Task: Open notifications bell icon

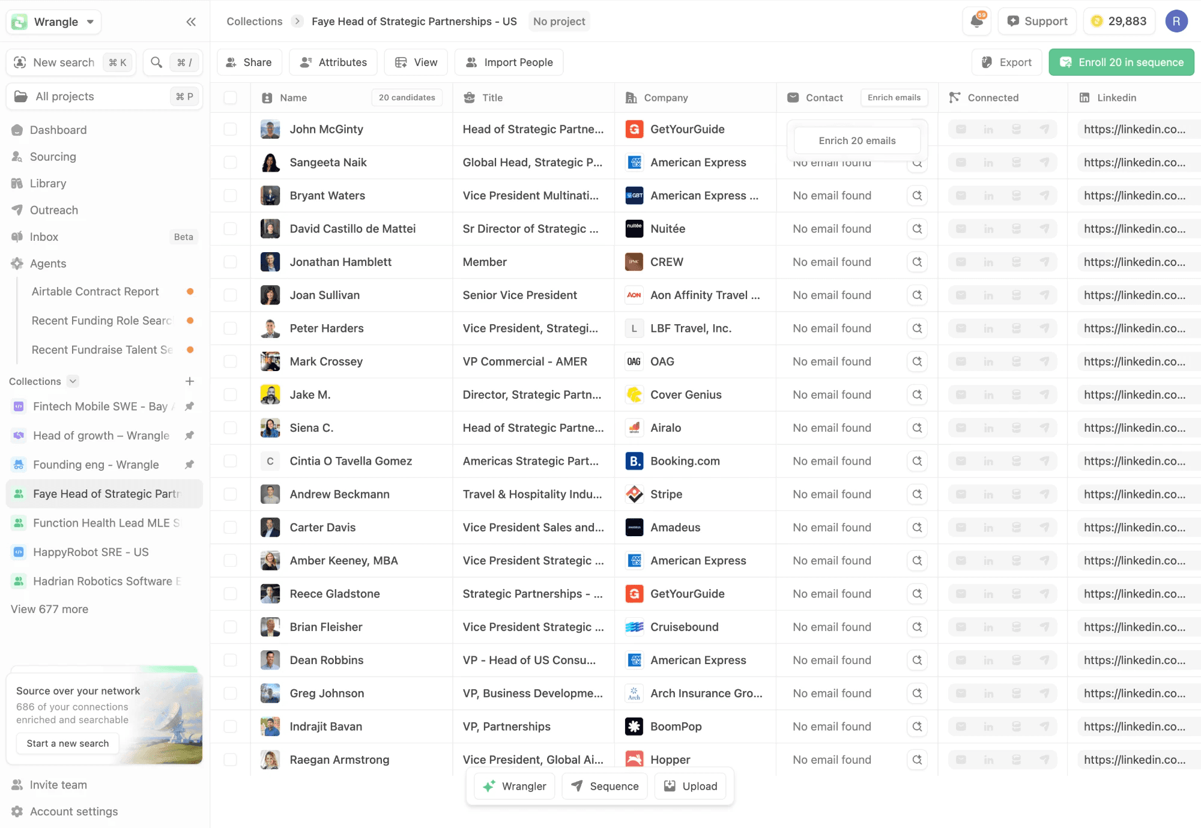Action: (977, 21)
